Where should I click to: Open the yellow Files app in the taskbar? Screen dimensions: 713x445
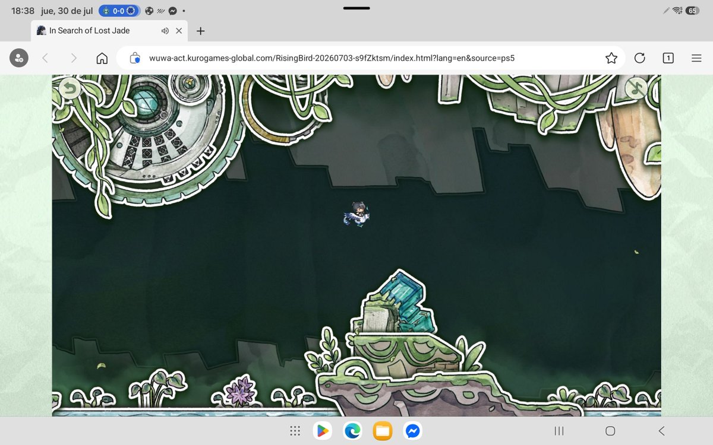click(x=383, y=431)
